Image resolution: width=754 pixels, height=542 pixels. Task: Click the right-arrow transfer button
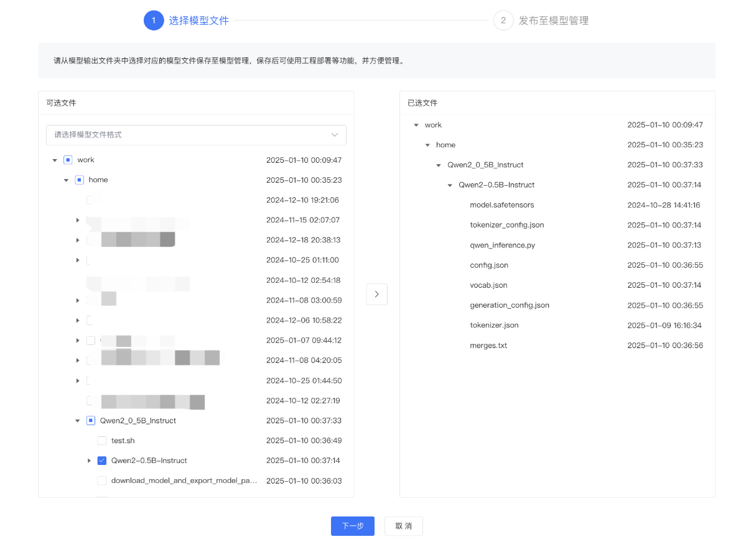(x=376, y=295)
